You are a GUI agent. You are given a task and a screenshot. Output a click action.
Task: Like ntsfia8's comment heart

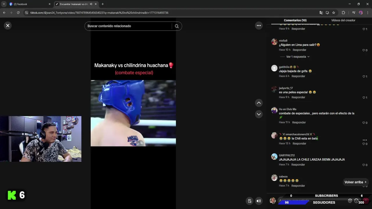point(364,50)
